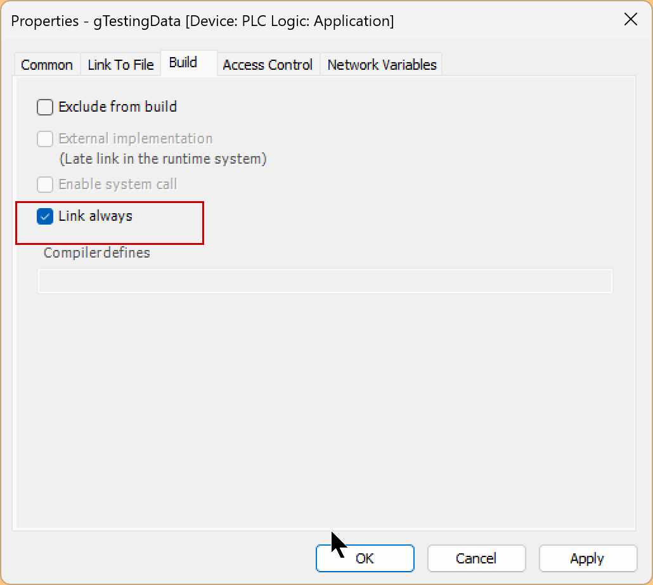Click the Enable system call checkbox
This screenshot has height=585, width=653.
tap(45, 185)
